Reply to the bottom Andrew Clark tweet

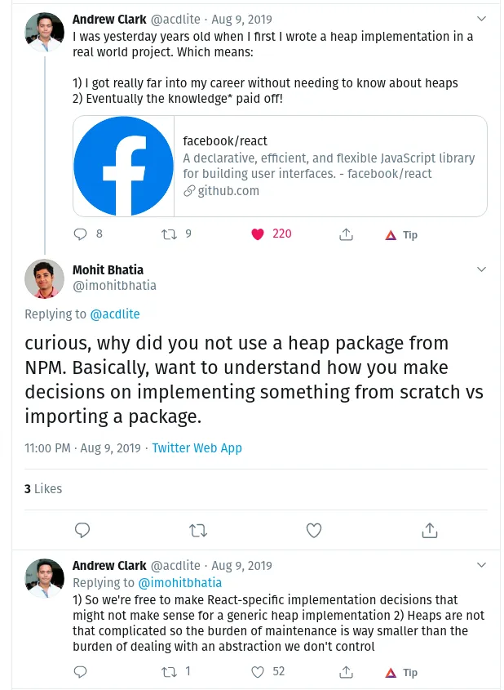80,672
